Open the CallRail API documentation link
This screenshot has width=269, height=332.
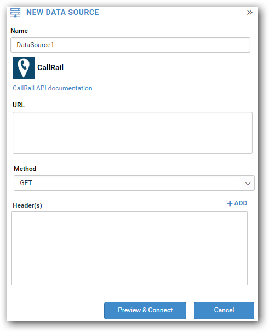point(53,88)
